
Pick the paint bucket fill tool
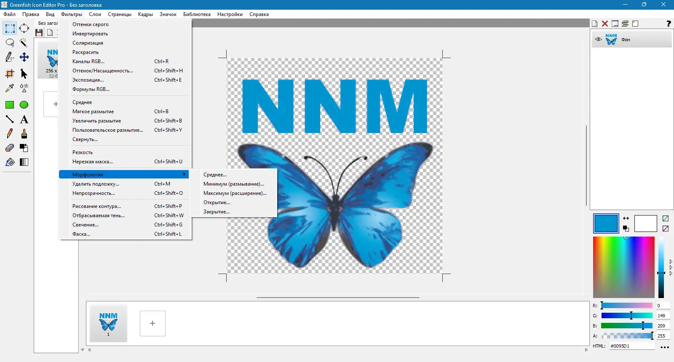tap(10, 162)
